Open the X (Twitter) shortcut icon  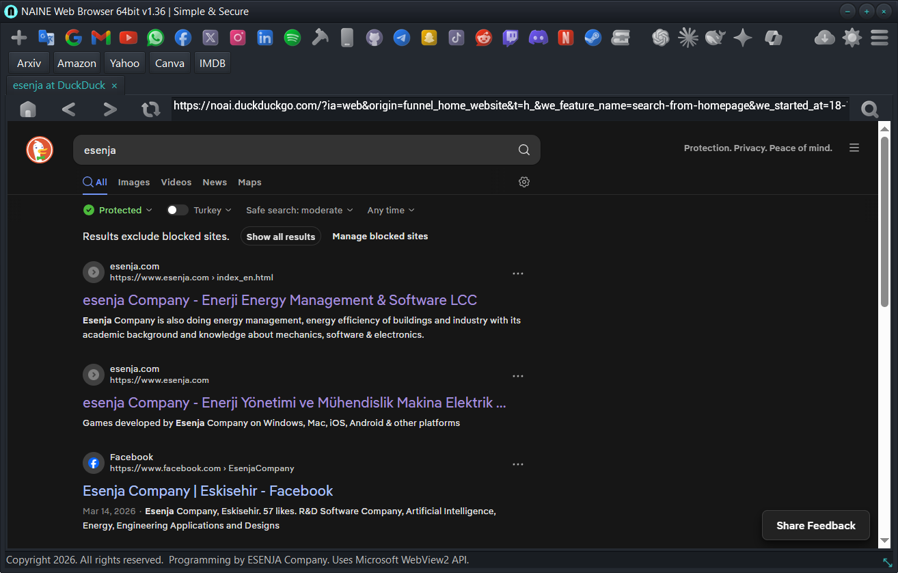[210, 38]
